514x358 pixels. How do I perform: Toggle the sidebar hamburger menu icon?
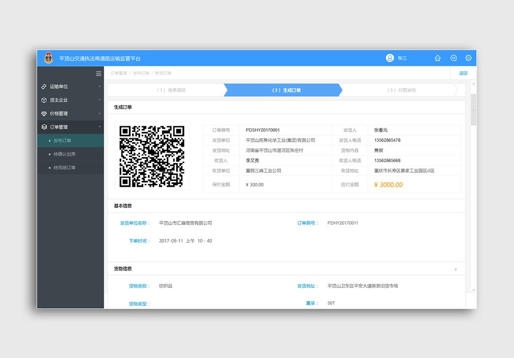[99, 74]
